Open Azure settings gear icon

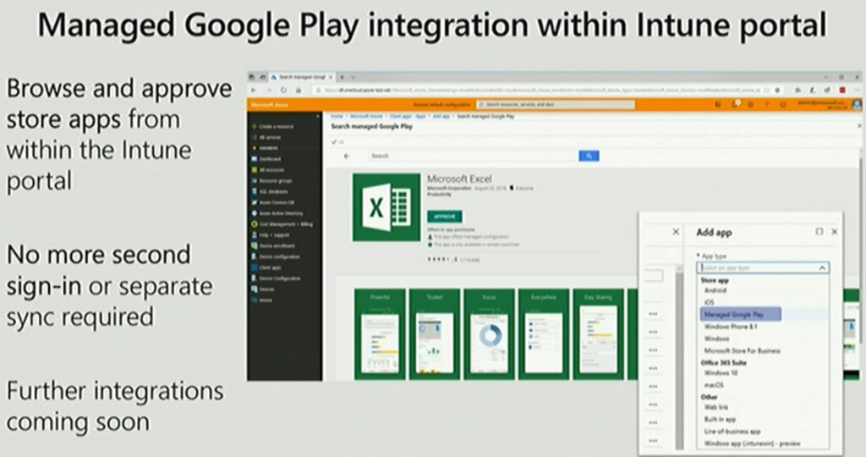pyautogui.click(x=751, y=104)
